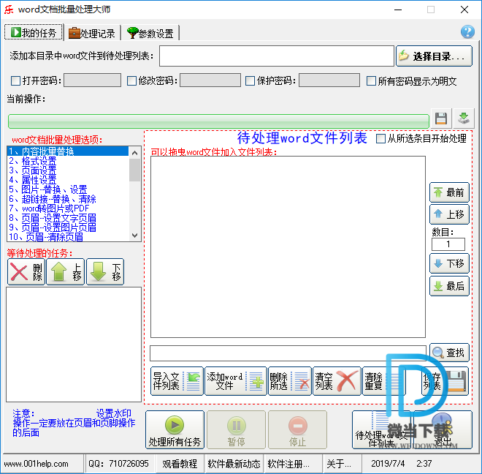Viewport: 482px width, 474px height.
Task: Move the pending task up (上移)
Action: coord(65,272)
